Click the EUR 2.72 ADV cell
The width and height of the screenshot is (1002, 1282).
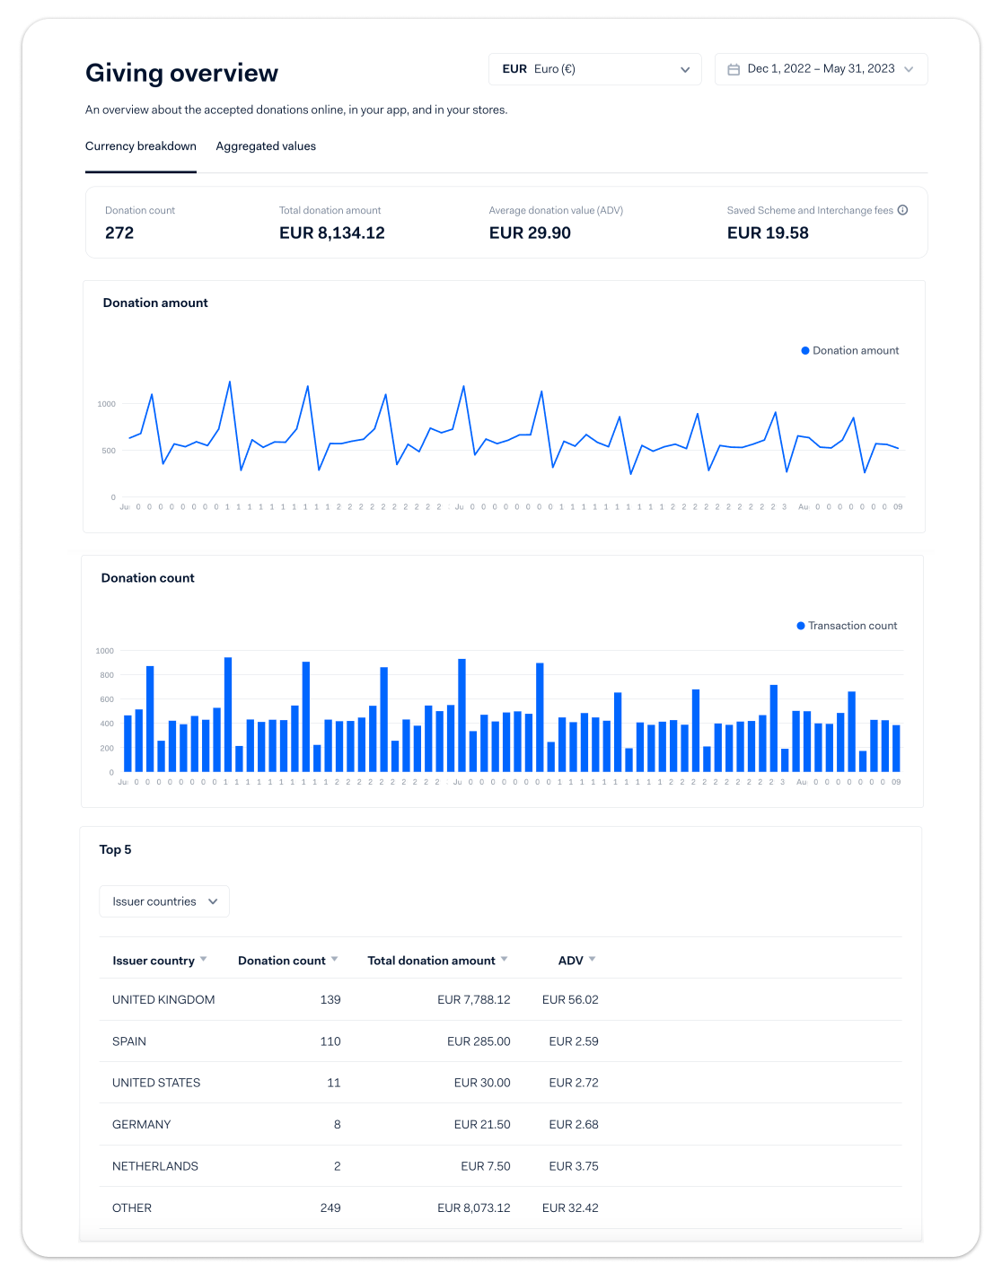pyautogui.click(x=574, y=1083)
